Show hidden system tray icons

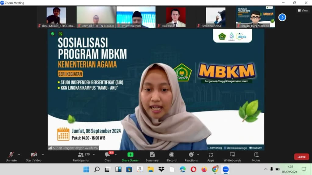(266, 169)
